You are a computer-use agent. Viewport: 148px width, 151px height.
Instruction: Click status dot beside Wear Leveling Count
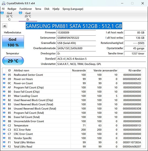(4, 96)
